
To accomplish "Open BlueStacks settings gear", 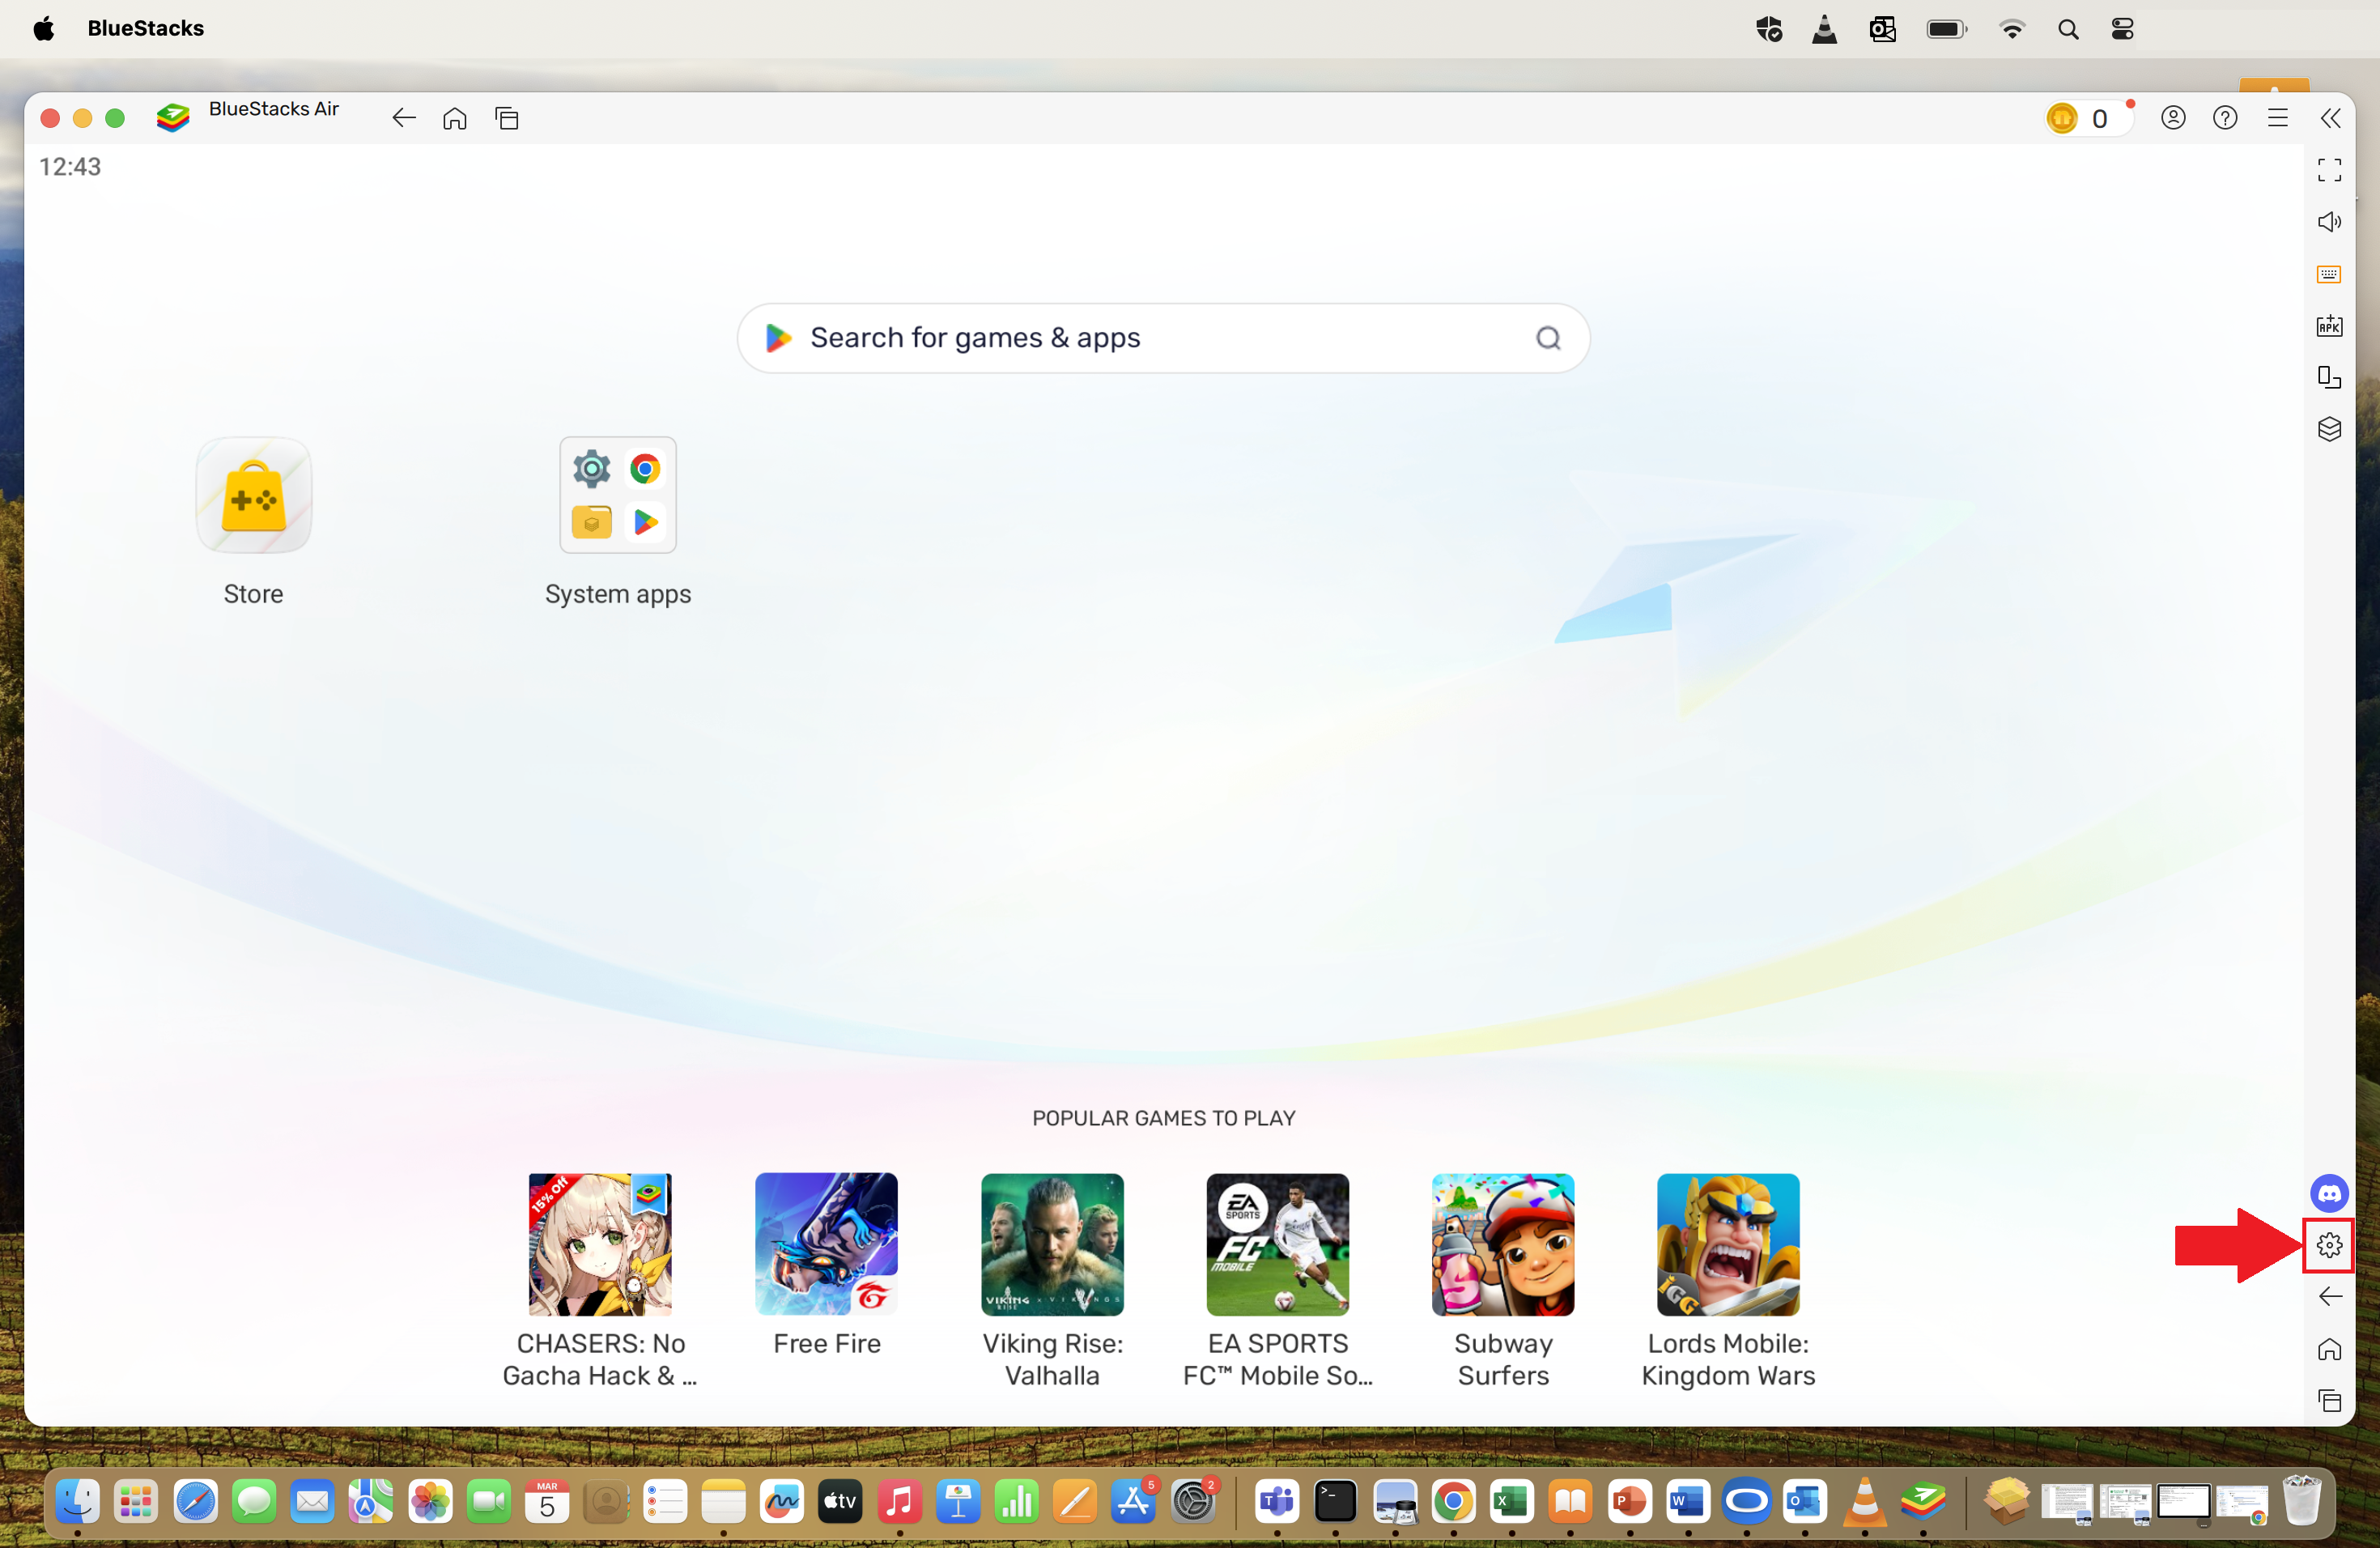I will [2330, 1245].
